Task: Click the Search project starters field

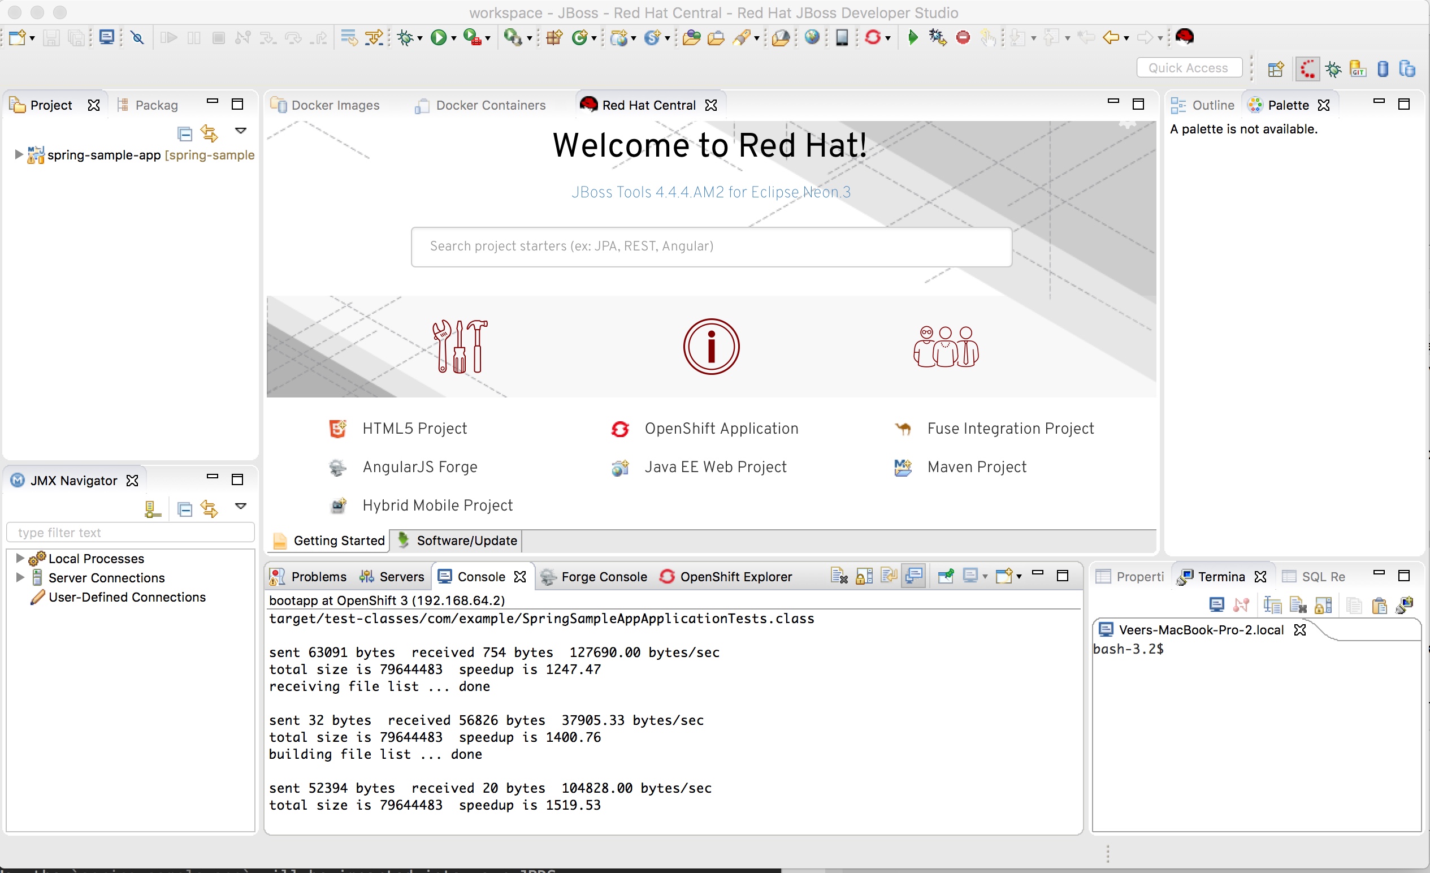Action: (711, 247)
